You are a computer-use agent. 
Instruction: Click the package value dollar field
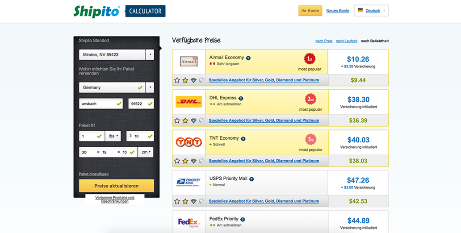click(x=140, y=136)
